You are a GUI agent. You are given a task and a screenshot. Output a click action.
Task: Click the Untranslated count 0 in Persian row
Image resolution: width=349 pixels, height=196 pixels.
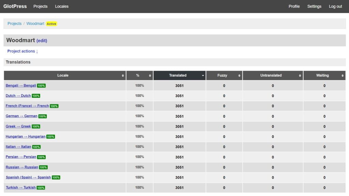pos(273,157)
